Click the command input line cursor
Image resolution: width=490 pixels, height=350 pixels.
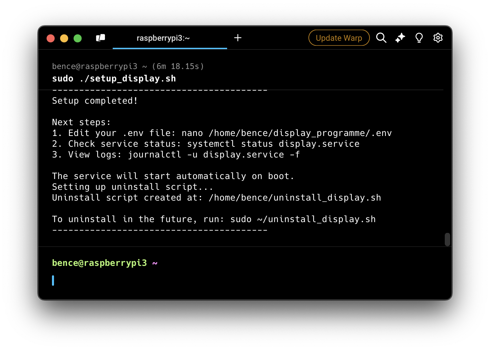(x=53, y=280)
